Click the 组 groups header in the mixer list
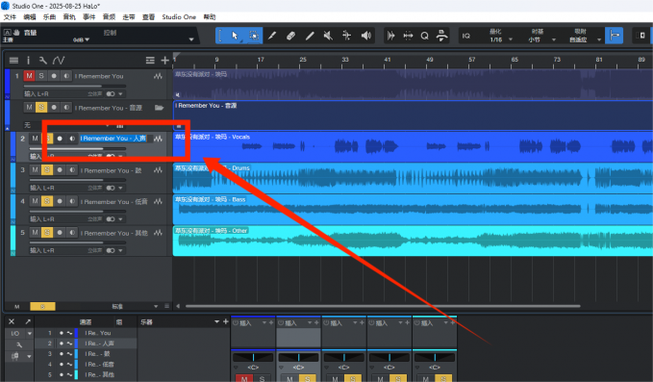 click(x=119, y=322)
